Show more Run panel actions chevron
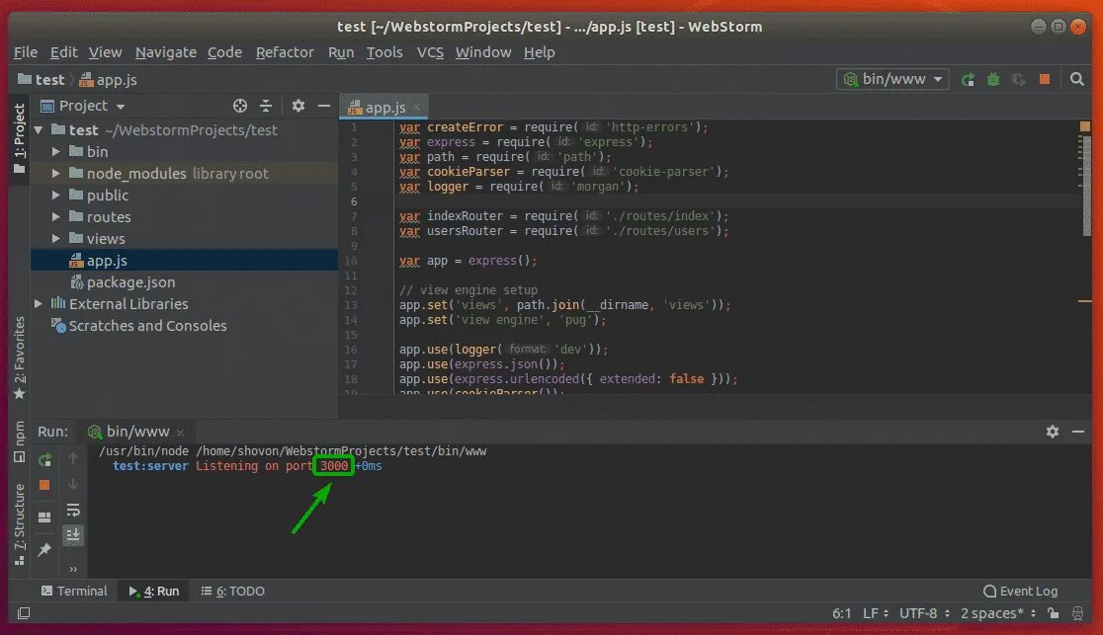 click(73, 569)
